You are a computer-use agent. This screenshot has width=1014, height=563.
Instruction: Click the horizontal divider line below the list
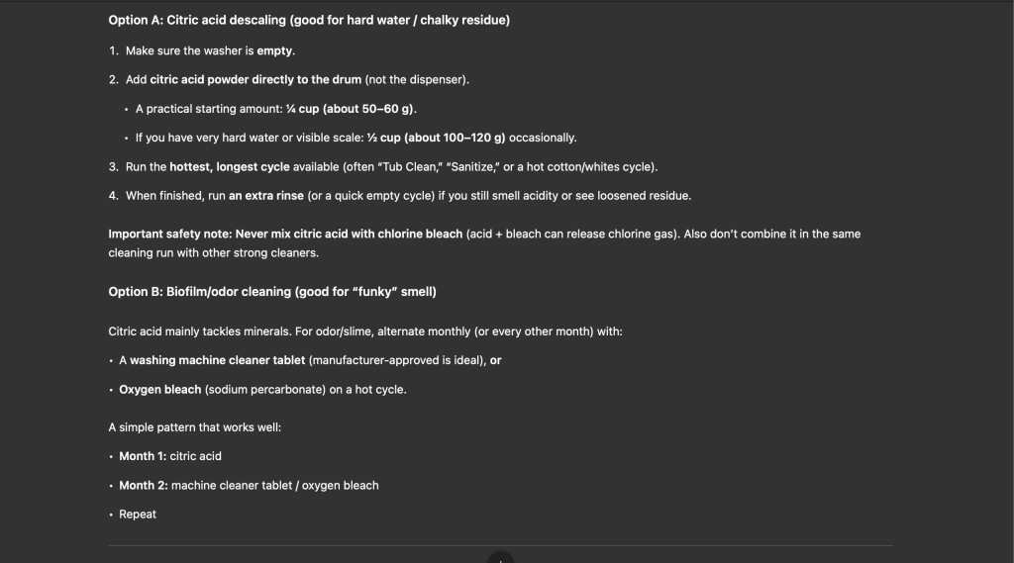click(297, 545)
